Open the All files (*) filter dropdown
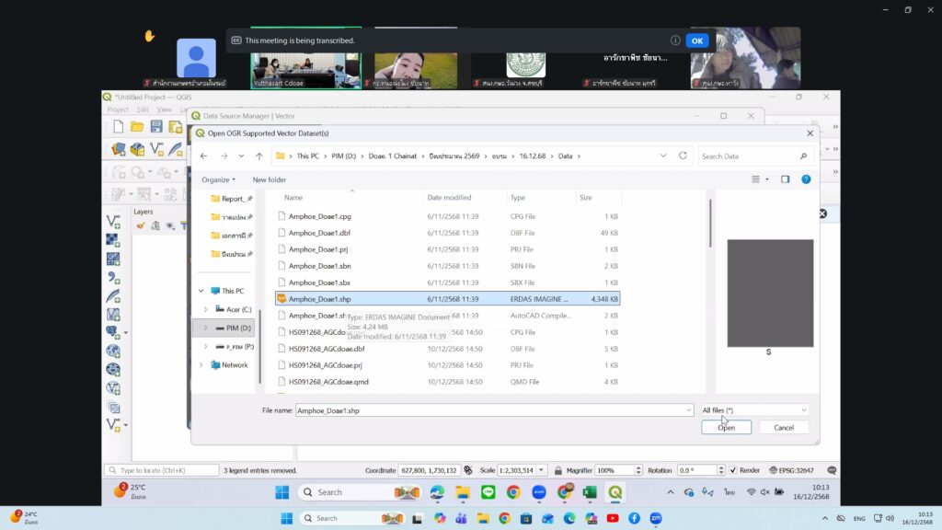This screenshot has height=530, width=942. (x=754, y=410)
